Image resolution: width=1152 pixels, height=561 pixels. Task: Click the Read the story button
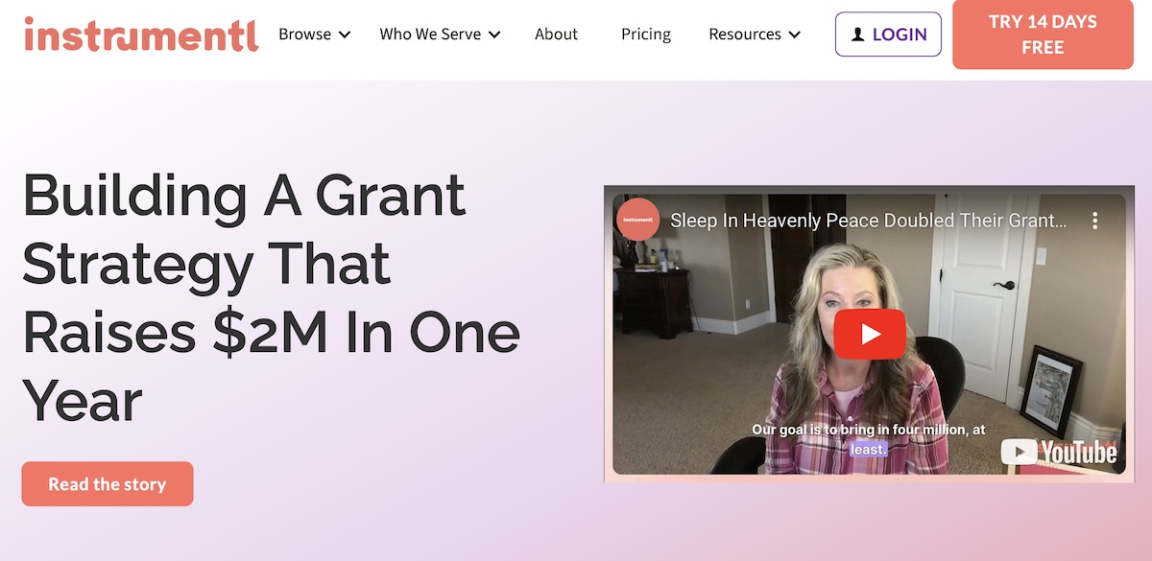pos(108,484)
